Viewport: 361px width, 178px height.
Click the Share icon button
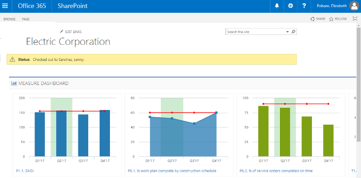pos(312,19)
